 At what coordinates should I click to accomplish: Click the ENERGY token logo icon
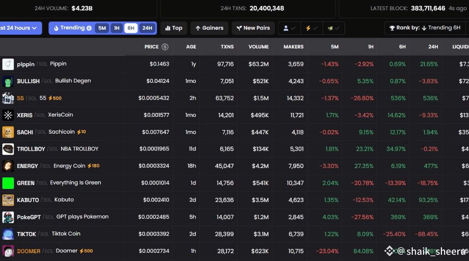click(8, 166)
